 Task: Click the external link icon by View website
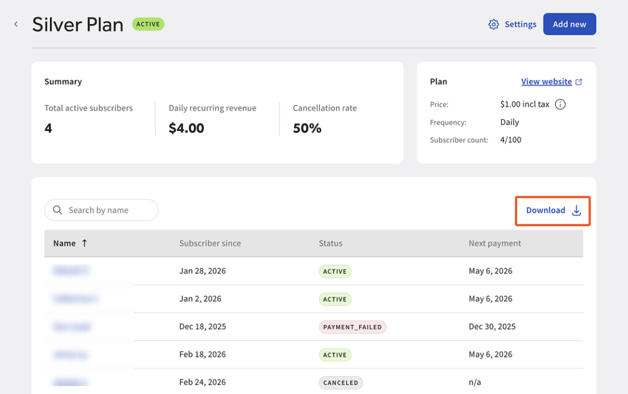click(579, 82)
